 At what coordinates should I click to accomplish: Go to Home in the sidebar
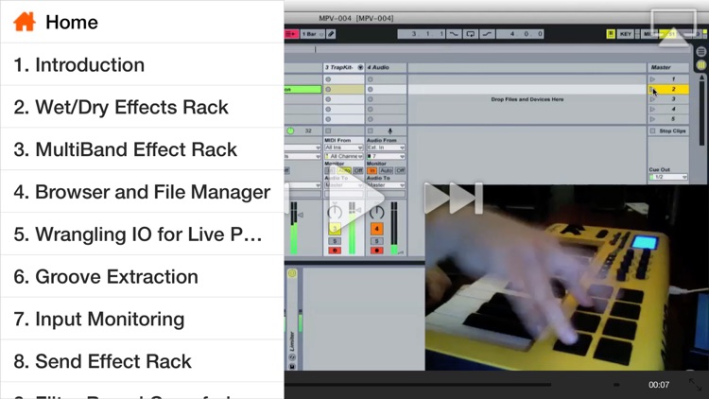coord(142,22)
